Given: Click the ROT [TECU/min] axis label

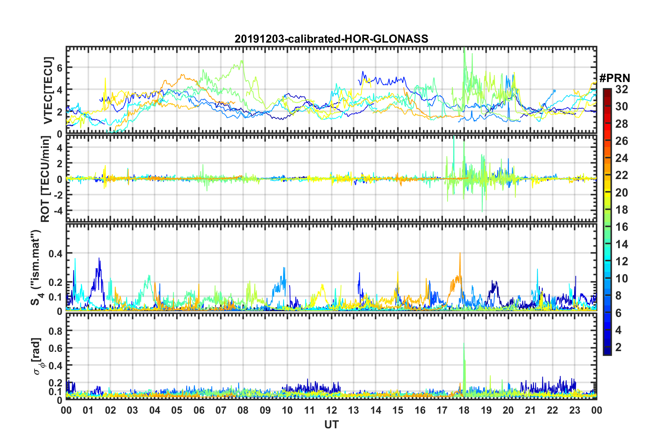Looking at the screenshot, I should [x=45, y=179].
